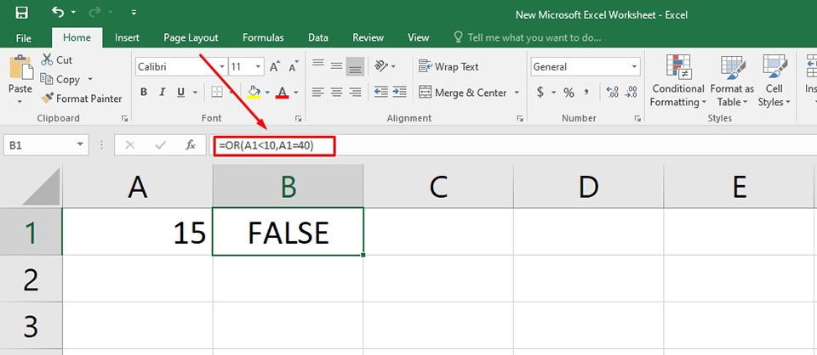This screenshot has height=355, width=817.
Task: Click the Save icon in title bar
Action: click(22, 12)
